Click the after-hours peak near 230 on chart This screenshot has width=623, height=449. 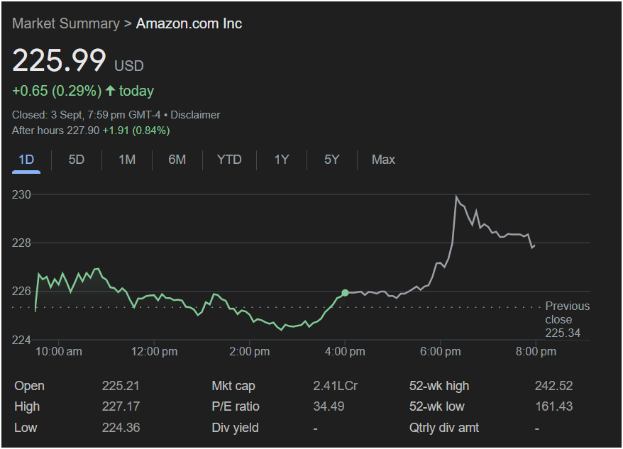pos(456,196)
